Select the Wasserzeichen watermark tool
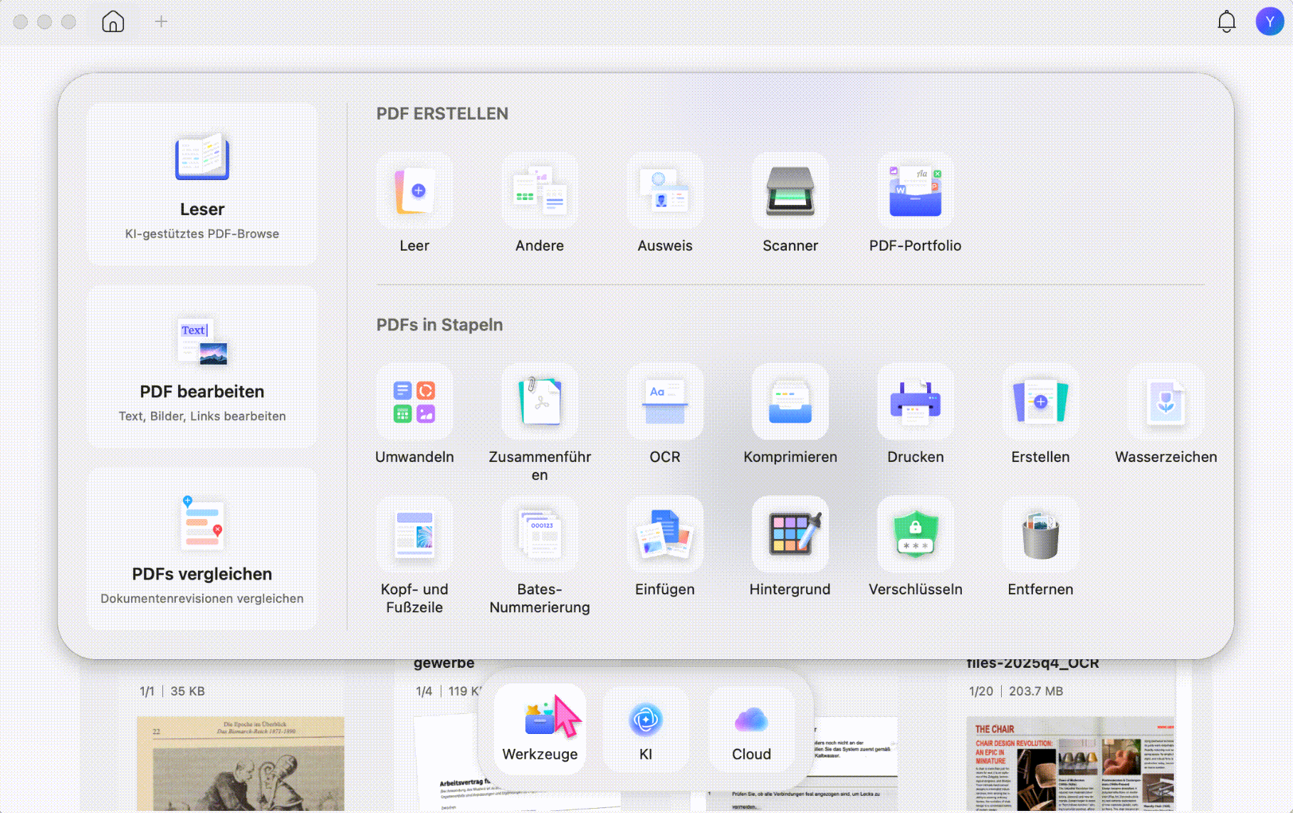The width and height of the screenshot is (1293, 813). [x=1166, y=402]
